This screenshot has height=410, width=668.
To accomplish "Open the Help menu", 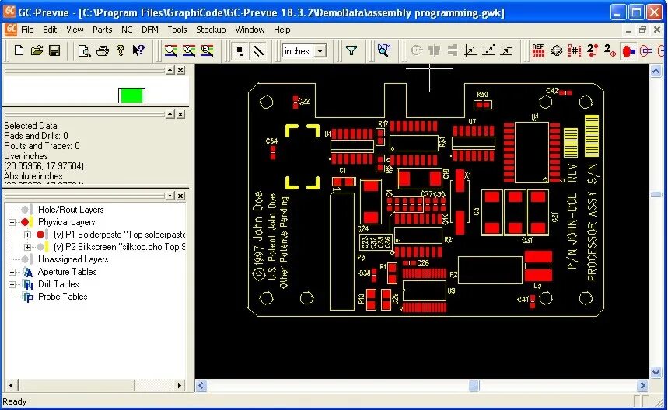I will 282,30.
